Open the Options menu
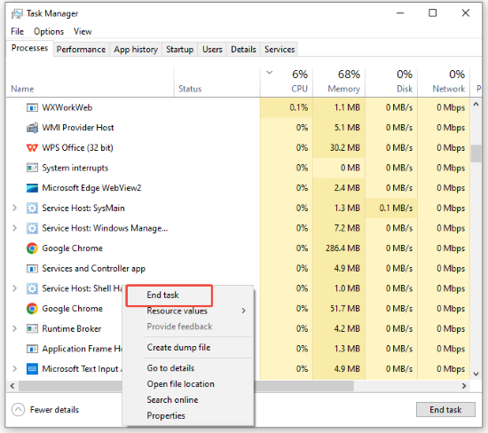 [x=49, y=31]
